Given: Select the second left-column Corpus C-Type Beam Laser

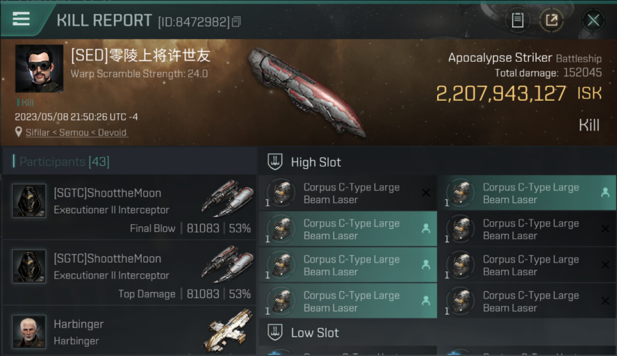Looking at the screenshot, I should [x=348, y=229].
